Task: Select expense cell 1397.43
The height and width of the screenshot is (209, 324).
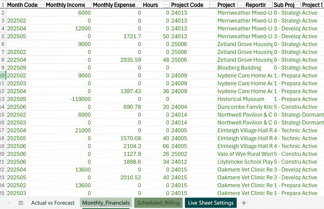Action: pyautogui.click(x=117, y=91)
